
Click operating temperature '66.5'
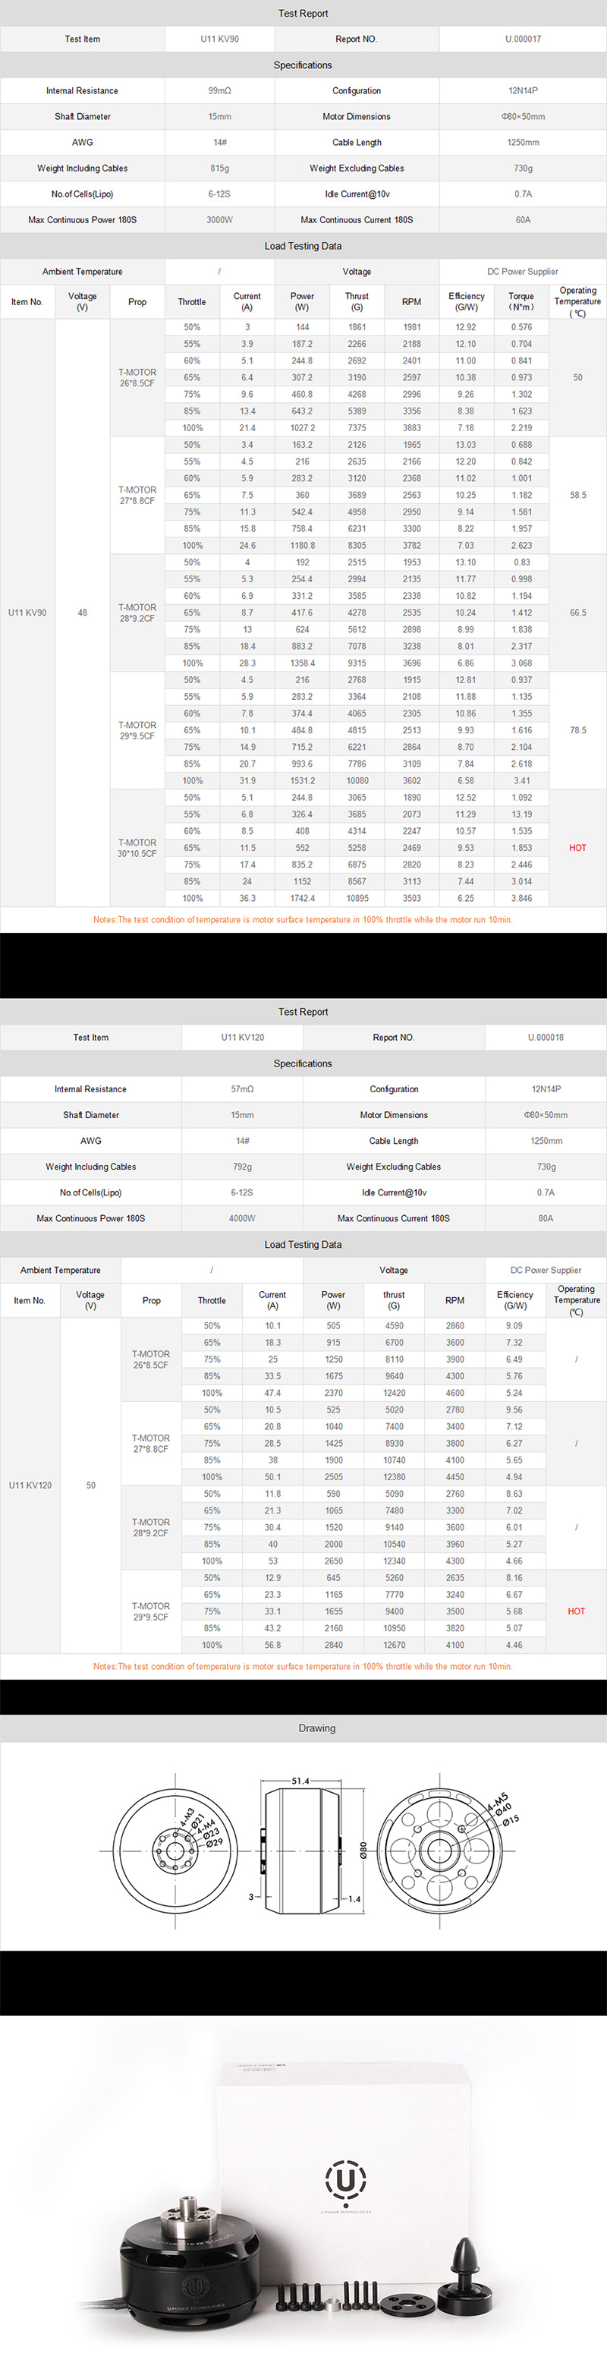click(x=578, y=613)
